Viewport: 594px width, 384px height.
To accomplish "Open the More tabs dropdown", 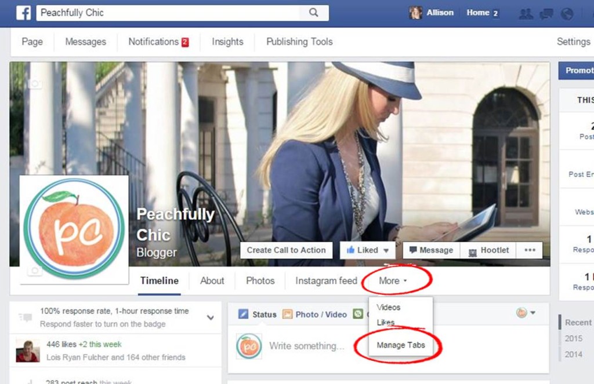I will 388,280.
